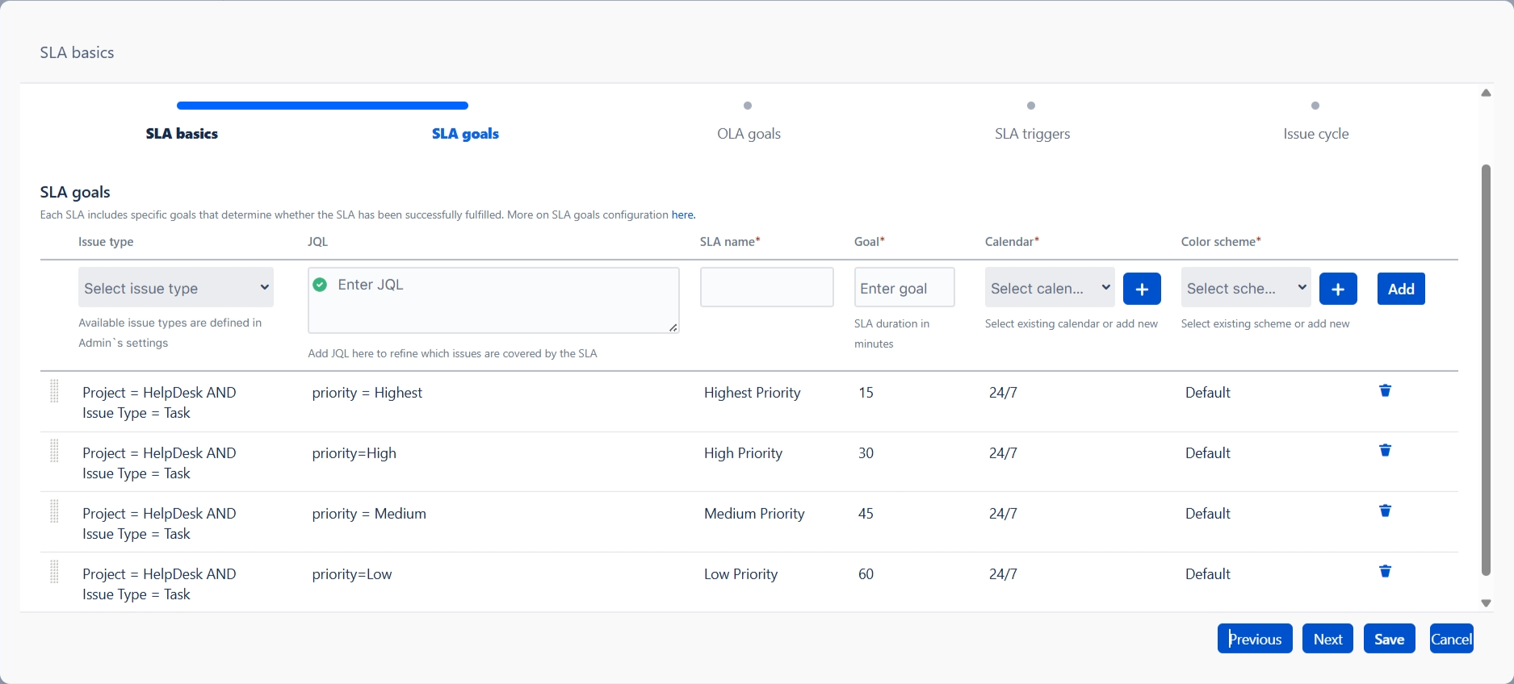Screen dimensions: 1514x684
Task: Remove the Low Priority goal via trash icon
Action: tap(1385, 572)
